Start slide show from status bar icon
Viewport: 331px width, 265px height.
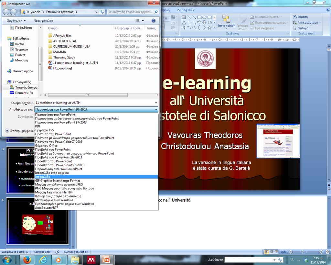click(276, 252)
